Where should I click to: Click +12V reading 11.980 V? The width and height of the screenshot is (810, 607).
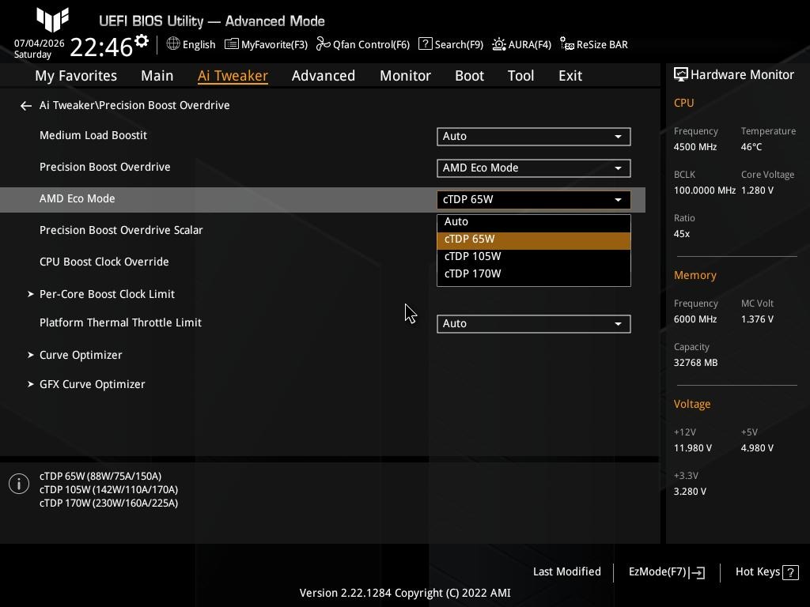(692, 449)
